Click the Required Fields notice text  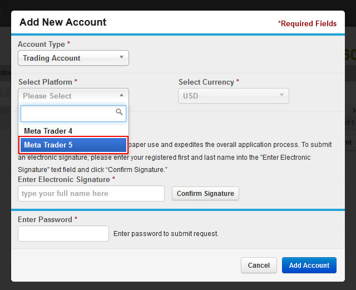point(307,23)
